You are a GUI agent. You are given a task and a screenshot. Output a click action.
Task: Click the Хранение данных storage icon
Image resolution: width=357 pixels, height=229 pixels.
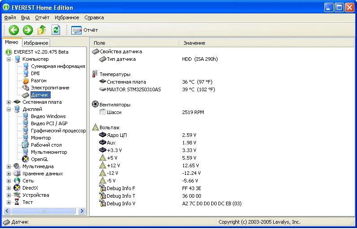(x=17, y=174)
